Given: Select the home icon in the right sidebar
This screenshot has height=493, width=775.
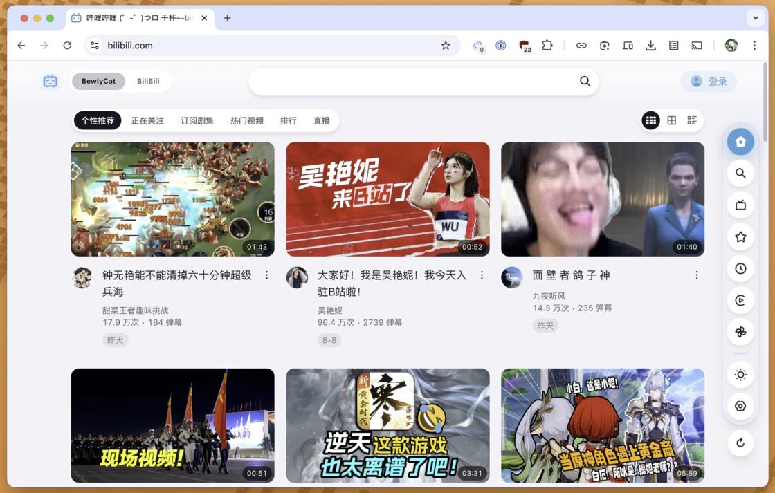Looking at the screenshot, I should click(740, 141).
